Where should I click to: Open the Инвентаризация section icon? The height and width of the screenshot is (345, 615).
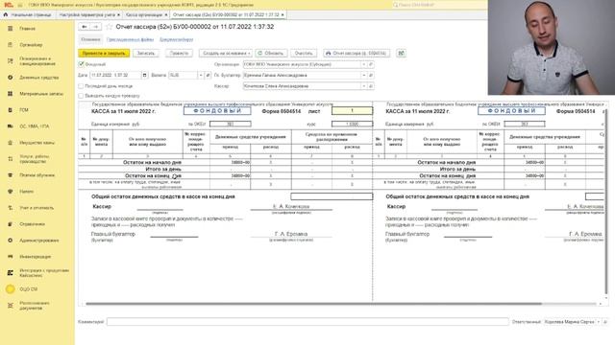click(11, 257)
